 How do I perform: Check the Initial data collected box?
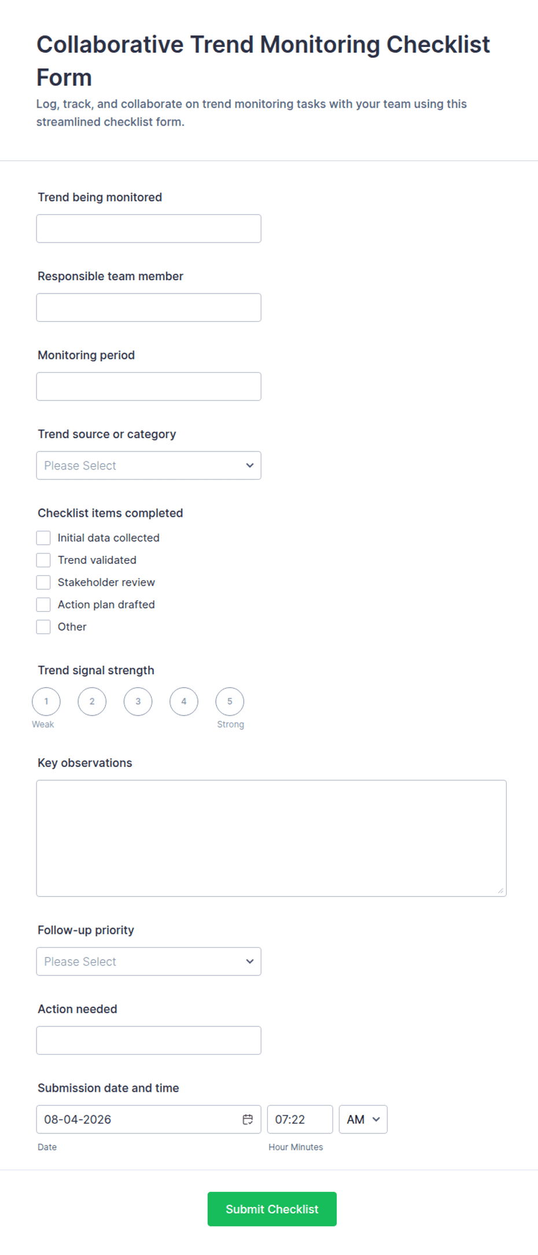point(43,538)
